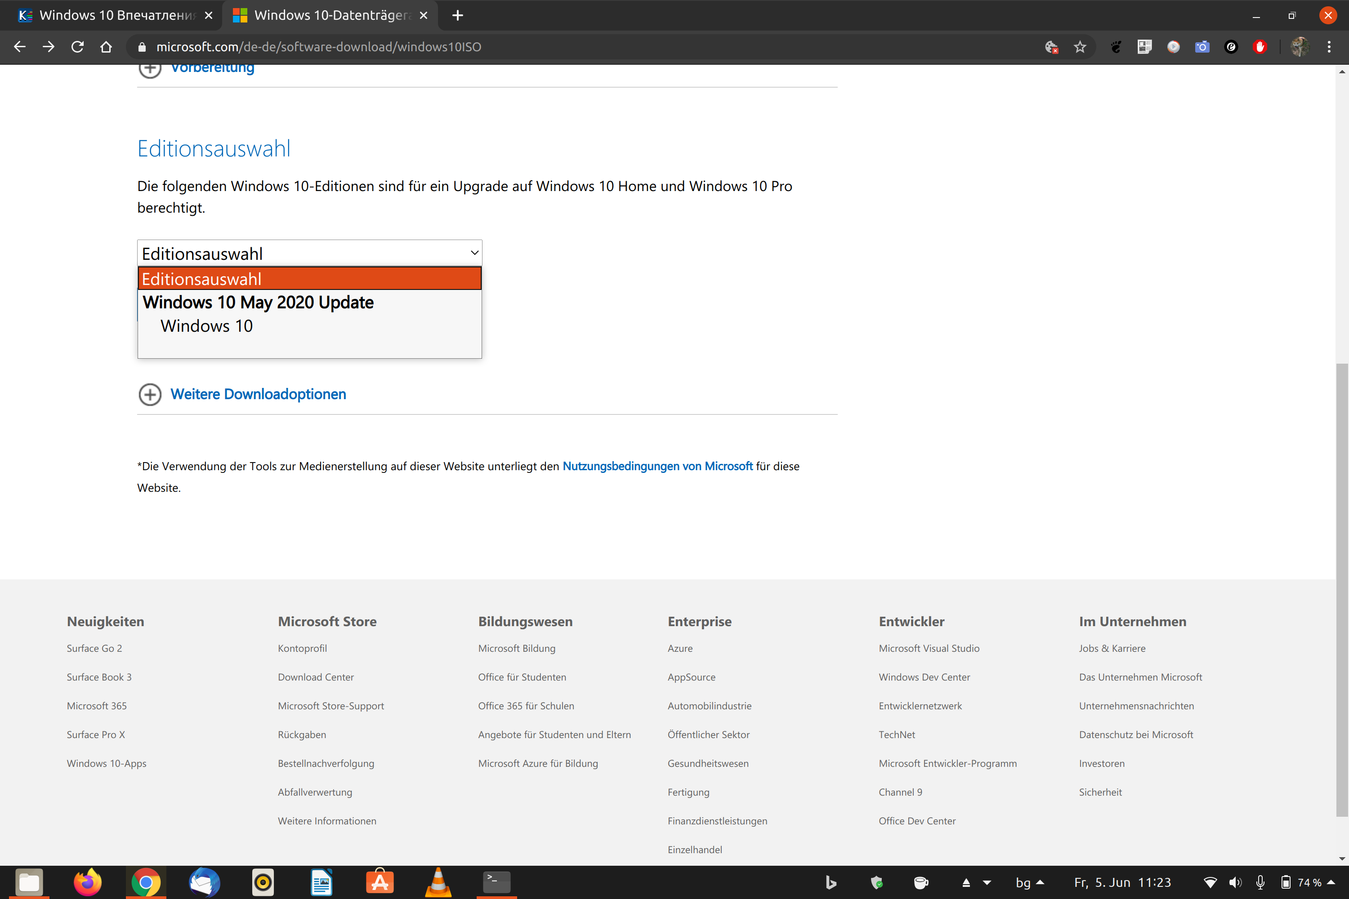Click the page vertical scrollbar thumb
The height and width of the screenshot is (899, 1349).
1341,589
